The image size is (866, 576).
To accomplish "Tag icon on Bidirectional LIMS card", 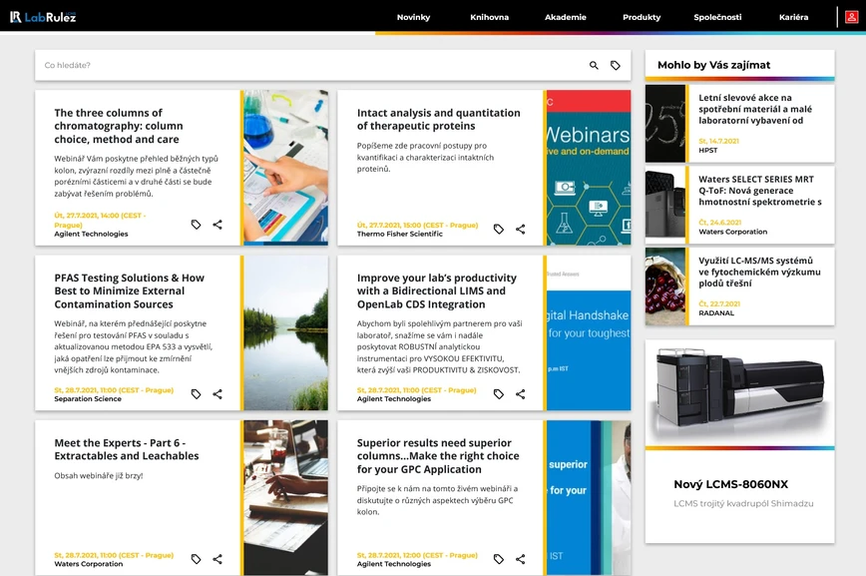I will (x=499, y=394).
